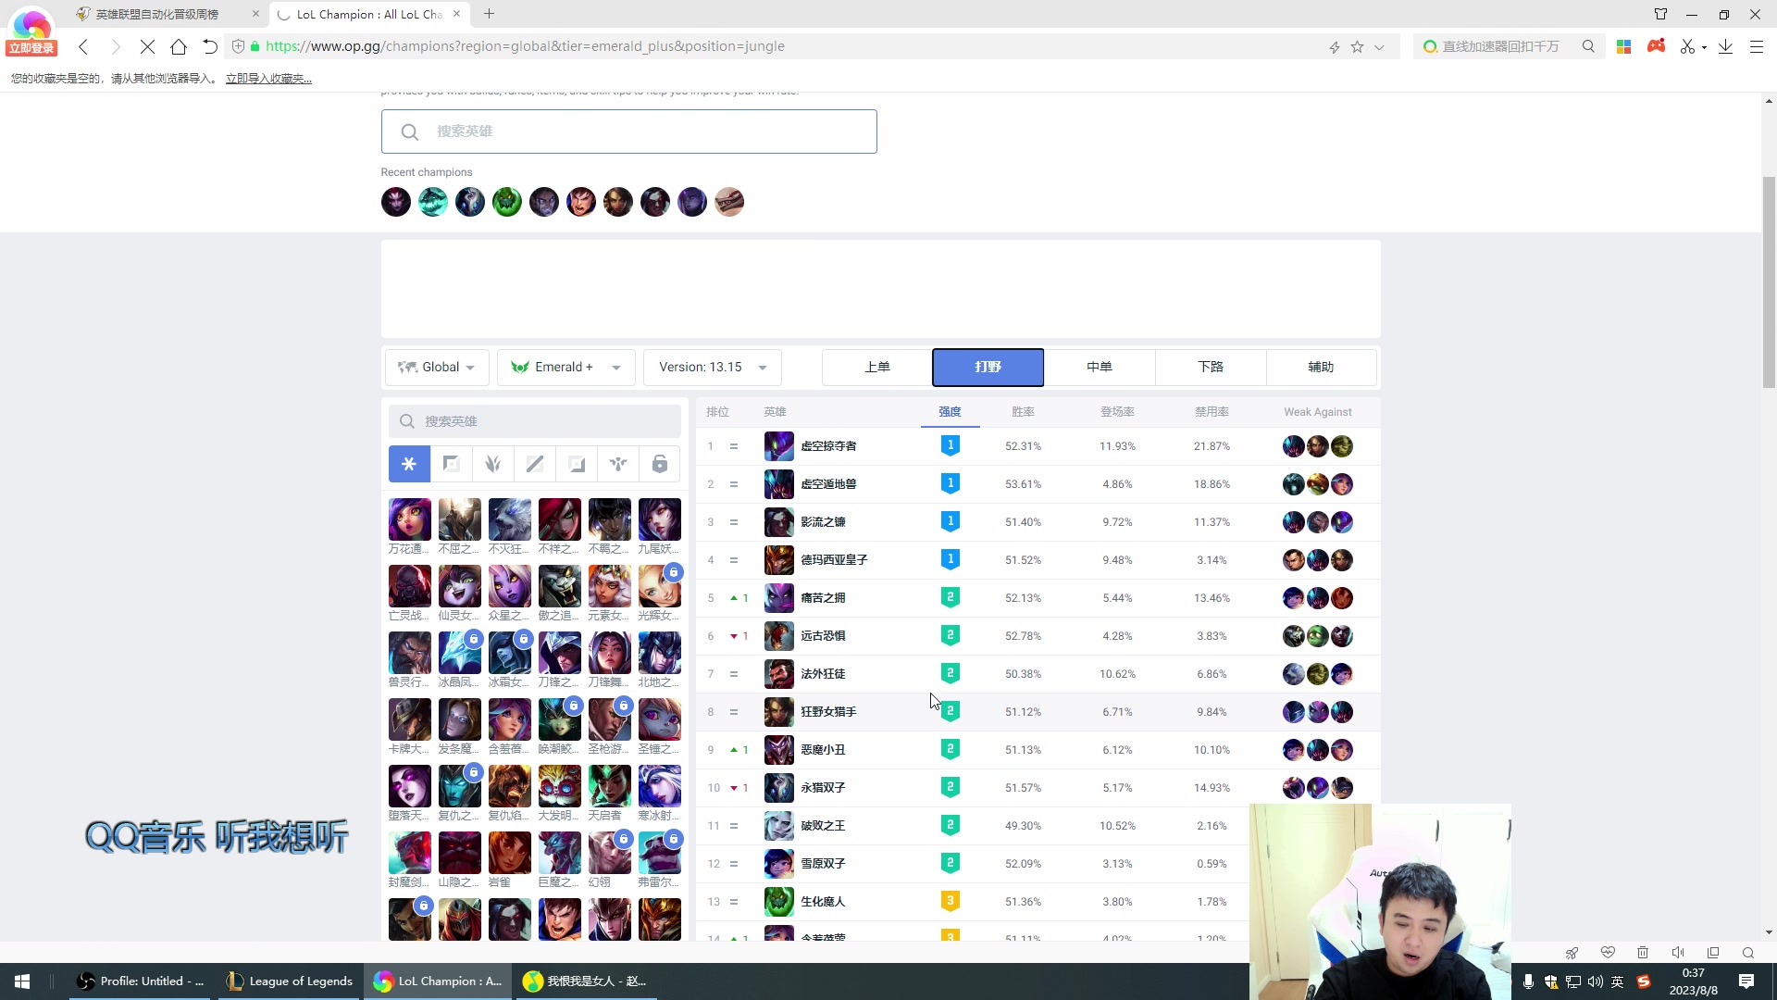Stop page loading with the X button
Image resolution: width=1777 pixels, height=1000 pixels.
click(147, 46)
